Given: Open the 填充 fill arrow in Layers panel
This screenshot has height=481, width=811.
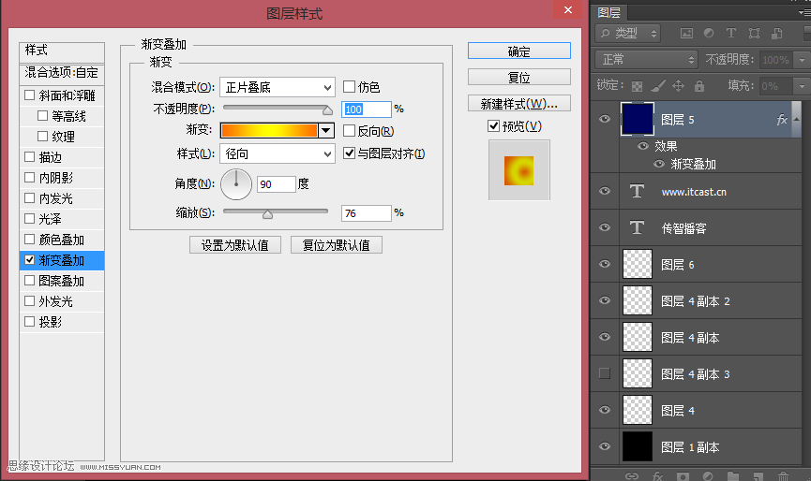Looking at the screenshot, I should click(802, 86).
